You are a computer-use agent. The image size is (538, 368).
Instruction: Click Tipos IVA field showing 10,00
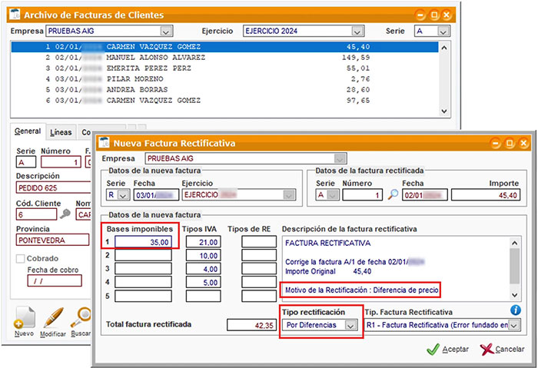pyautogui.click(x=203, y=255)
